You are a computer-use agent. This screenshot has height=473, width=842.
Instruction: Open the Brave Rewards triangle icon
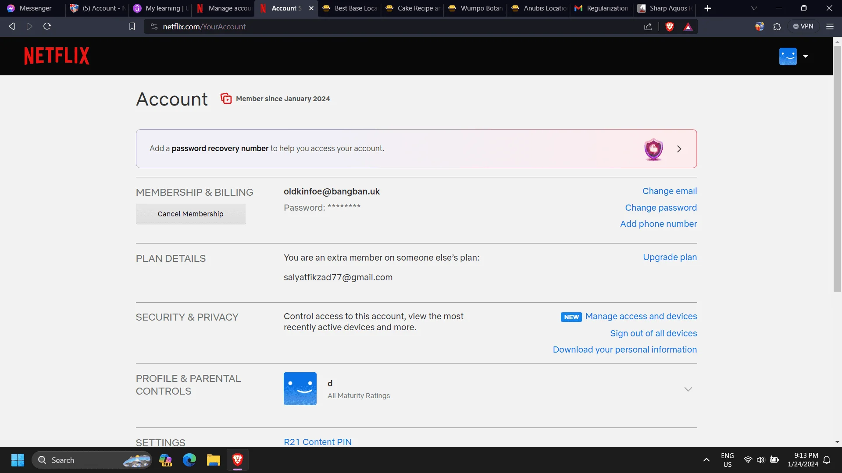tap(688, 27)
